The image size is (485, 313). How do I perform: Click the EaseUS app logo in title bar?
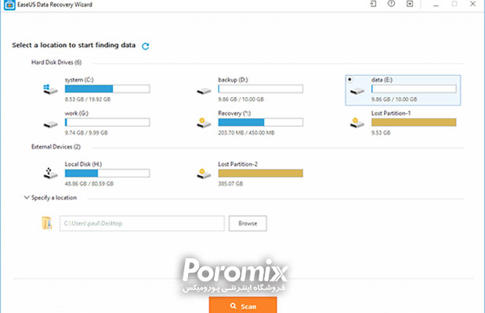(6, 5)
